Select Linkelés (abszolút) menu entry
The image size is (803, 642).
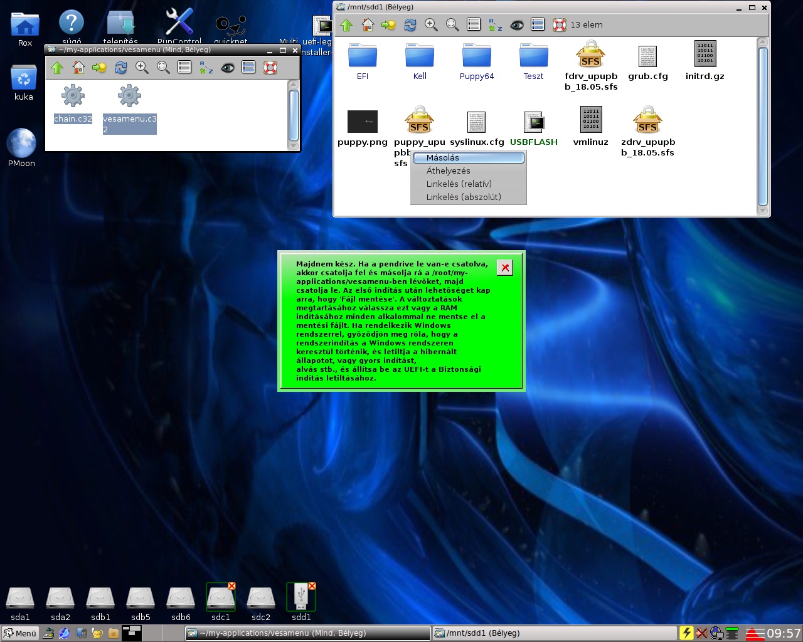point(468,197)
